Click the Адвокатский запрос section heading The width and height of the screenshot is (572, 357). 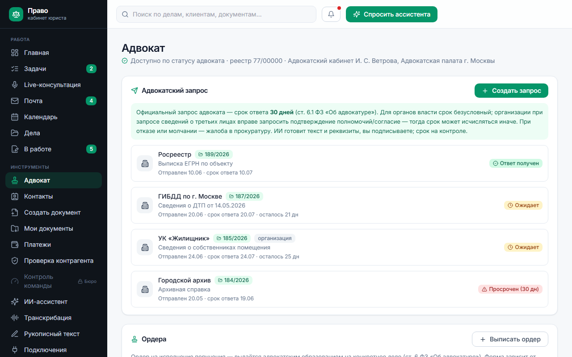click(175, 91)
